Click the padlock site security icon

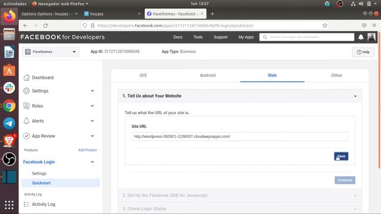93,26
